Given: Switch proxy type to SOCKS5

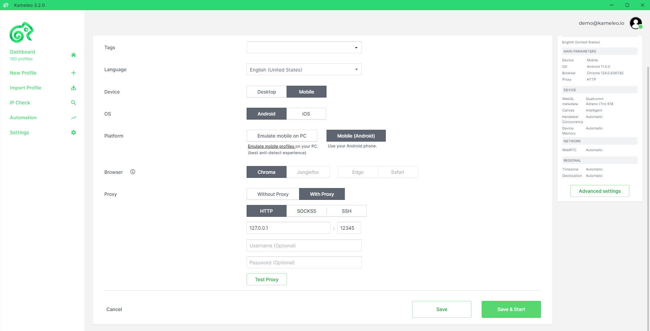Looking at the screenshot, I should pyautogui.click(x=307, y=211).
